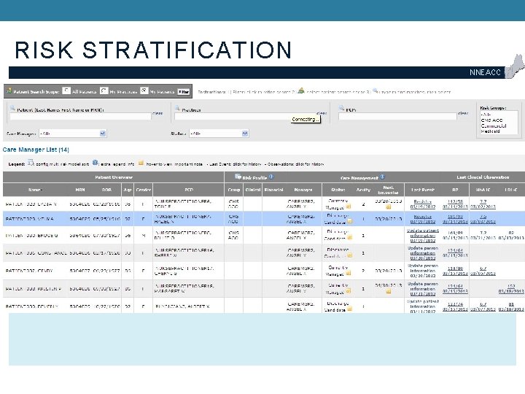Screen dimensions: 525x394
Task: Click the Next Encounter column header
Action: (388, 190)
